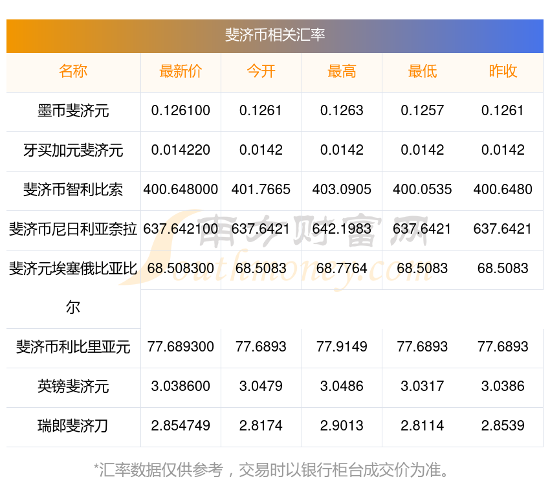
Task: Click the 斐济币利比里亚元 row name
Action: [x=73, y=347]
